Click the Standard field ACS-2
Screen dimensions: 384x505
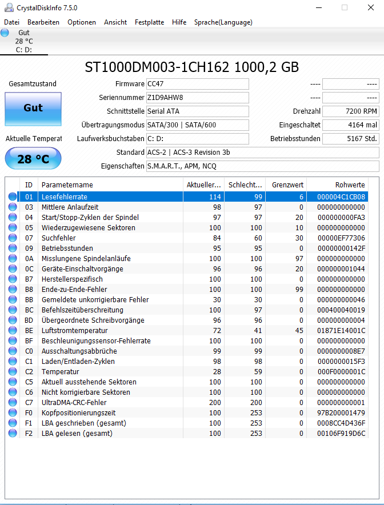pos(262,153)
